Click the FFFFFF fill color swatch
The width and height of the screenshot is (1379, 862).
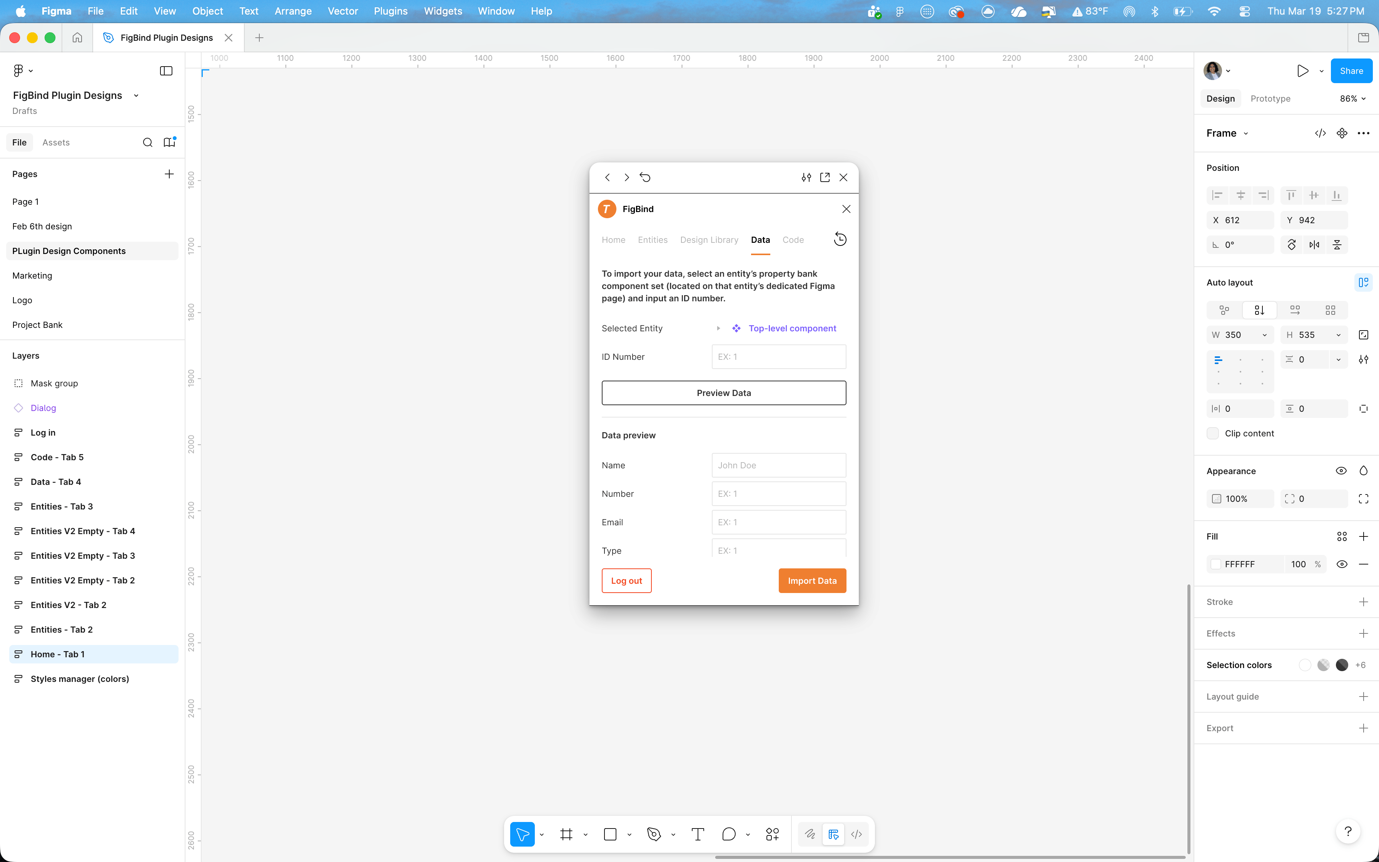pyautogui.click(x=1216, y=565)
